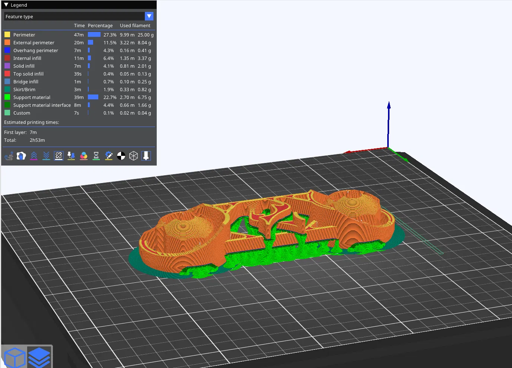Click the Perimeter percentage bar

[x=94, y=35]
